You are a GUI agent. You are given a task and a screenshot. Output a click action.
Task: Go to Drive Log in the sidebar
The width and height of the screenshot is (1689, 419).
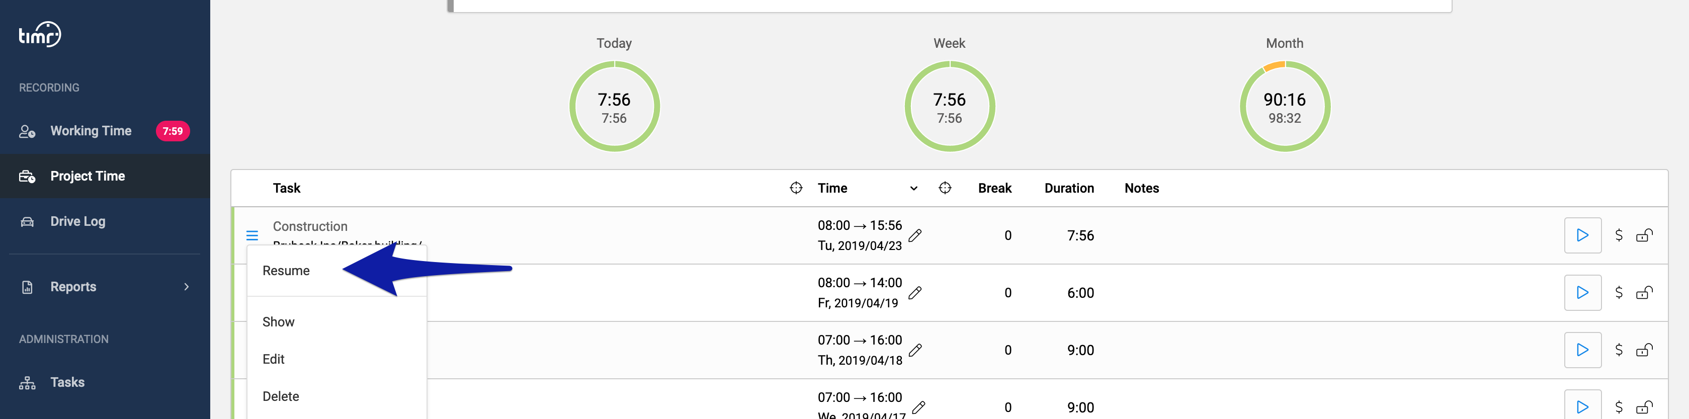pyautogui.click(x=78, y=222)
